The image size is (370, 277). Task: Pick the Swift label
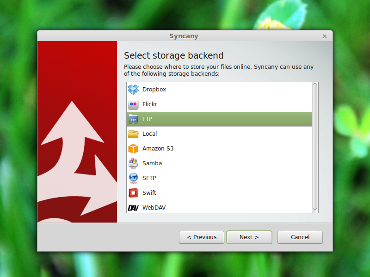tap(149, 193)
